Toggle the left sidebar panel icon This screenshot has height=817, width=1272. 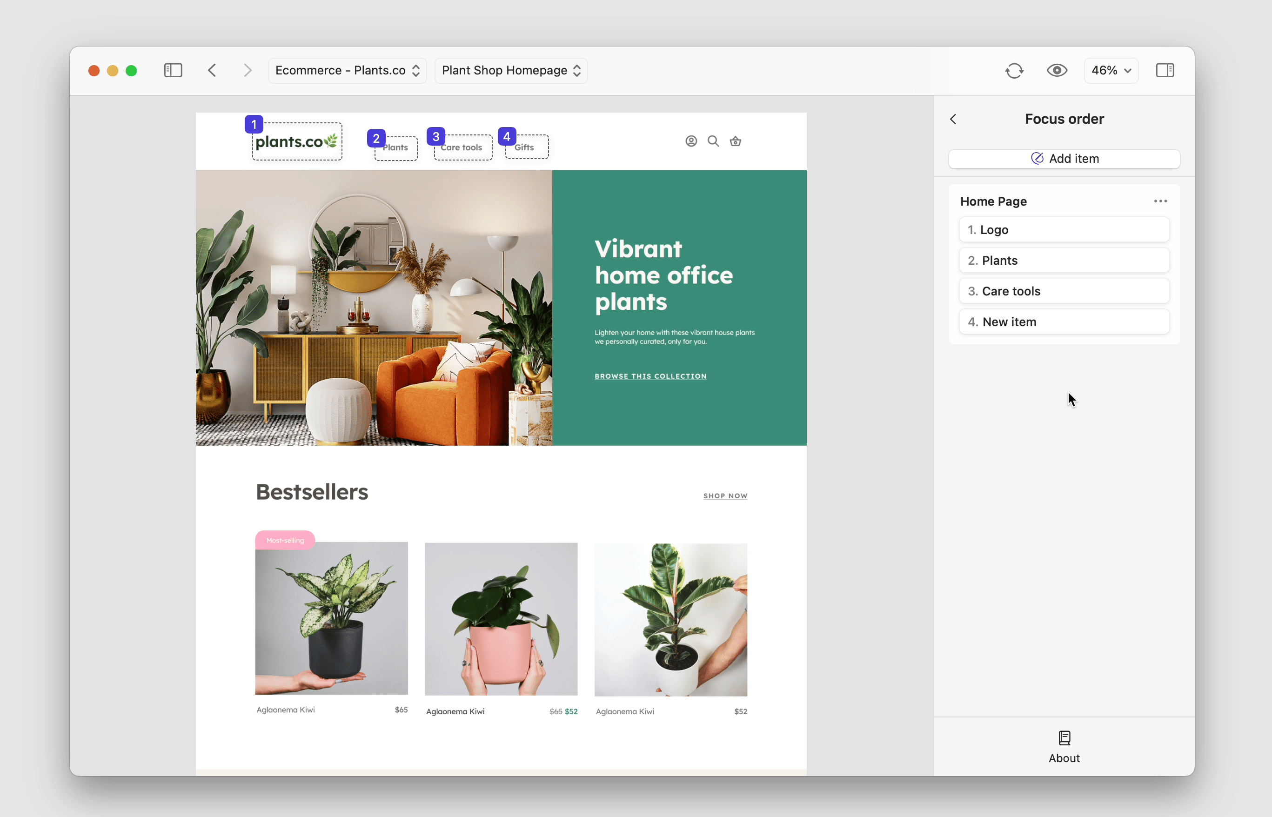click(x=173, y=71)
